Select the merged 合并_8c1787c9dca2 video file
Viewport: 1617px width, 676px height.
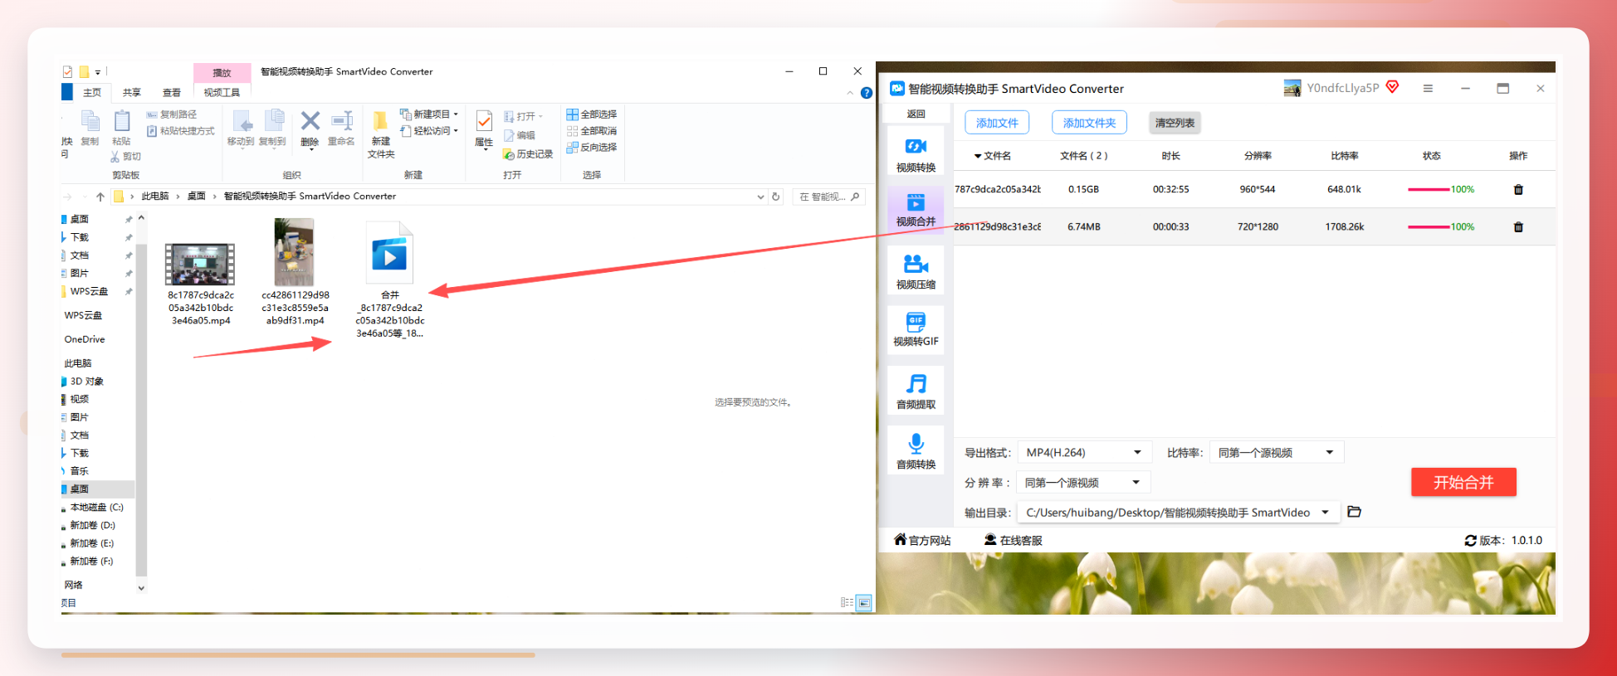390,280
